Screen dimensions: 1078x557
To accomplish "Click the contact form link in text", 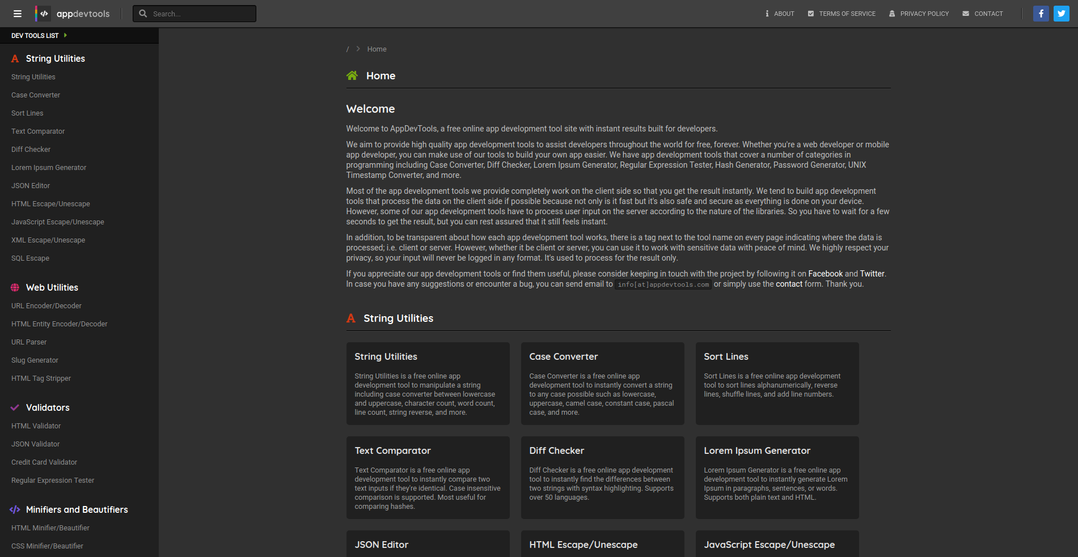I will click(789, 284).
